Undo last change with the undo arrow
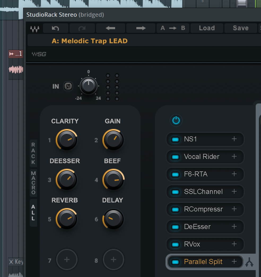 (x=55, y=28)
